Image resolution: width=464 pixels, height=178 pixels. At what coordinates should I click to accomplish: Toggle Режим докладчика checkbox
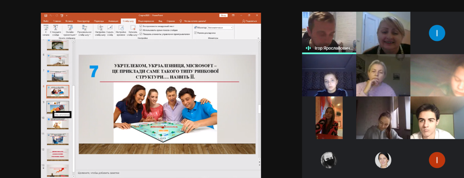coord(195,33)
